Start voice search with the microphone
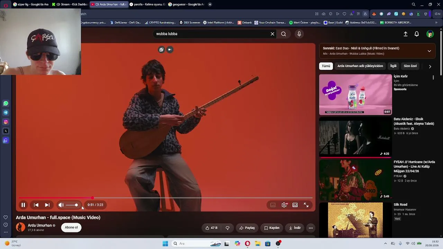 tap(299, 34)
